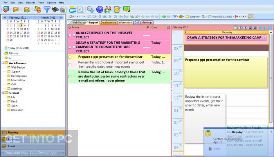Click the magnifier search icon in Name header
This screenshot has width=274, height=157.
[x=148, y=28]
